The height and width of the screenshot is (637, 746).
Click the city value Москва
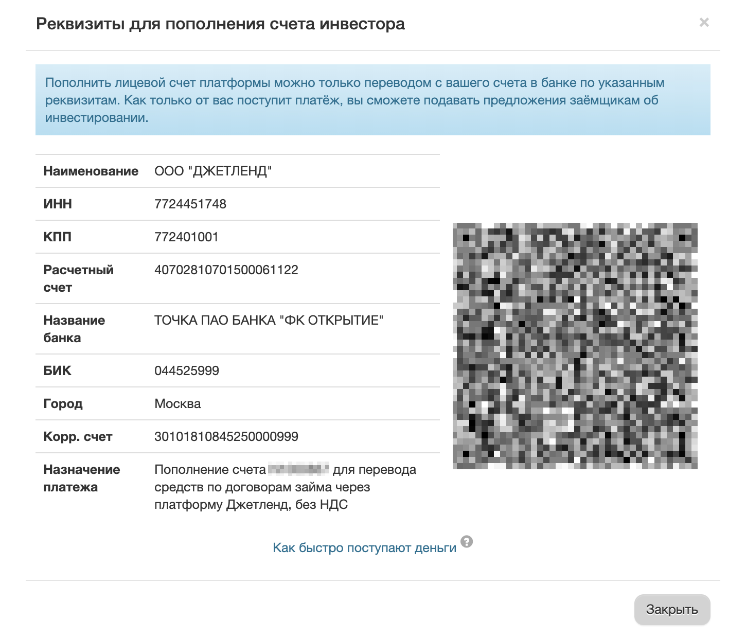[177, 403]
